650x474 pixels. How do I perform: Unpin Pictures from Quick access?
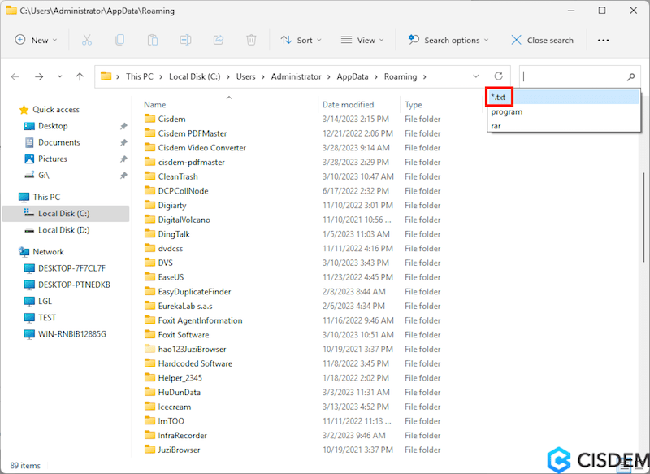[x=123, y=159]
